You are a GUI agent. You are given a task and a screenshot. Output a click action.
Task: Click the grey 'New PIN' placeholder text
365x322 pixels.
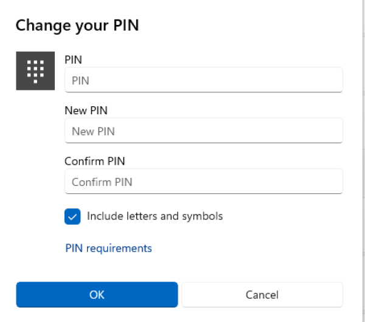(93, 131)
